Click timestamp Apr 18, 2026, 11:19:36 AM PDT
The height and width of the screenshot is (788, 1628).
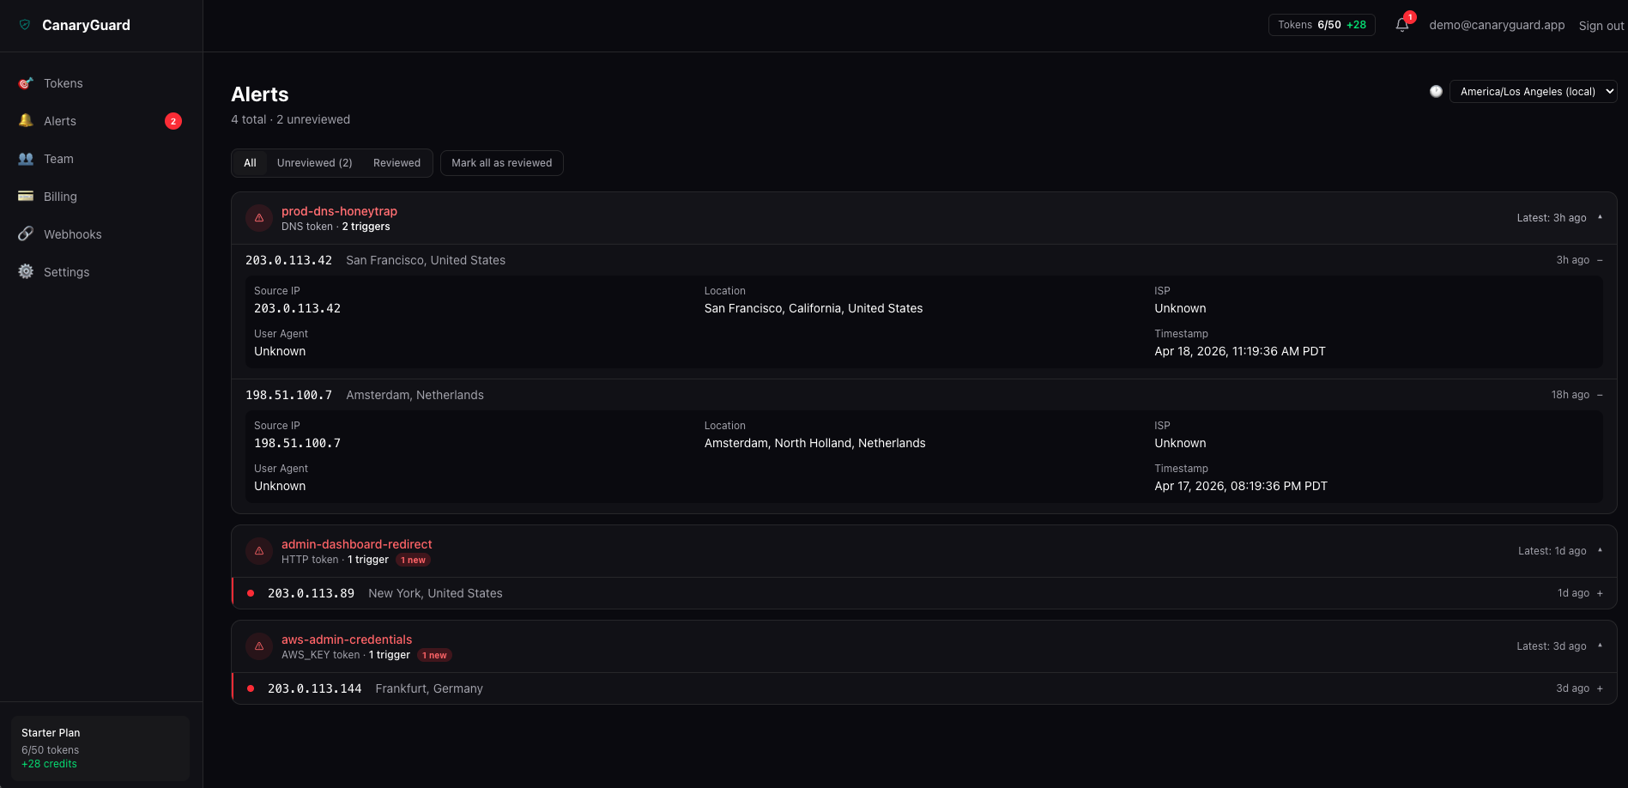[1240, 351]
